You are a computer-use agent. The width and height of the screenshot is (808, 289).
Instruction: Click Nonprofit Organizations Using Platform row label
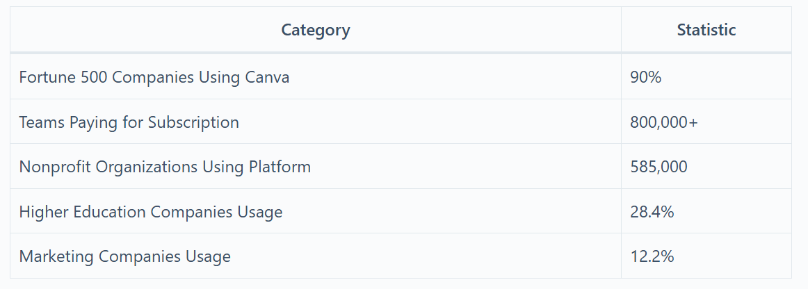click(x=165, y=167)
